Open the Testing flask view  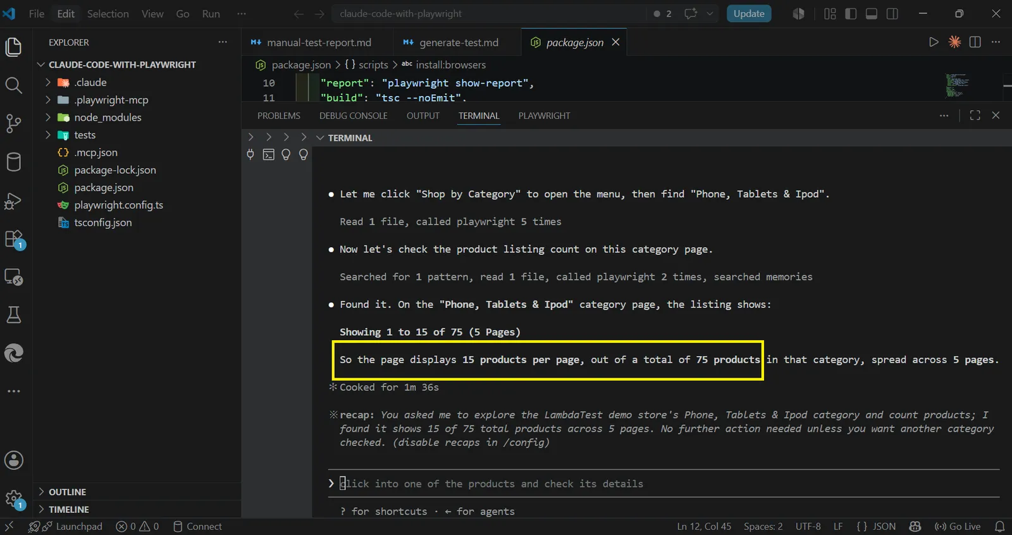13,315
